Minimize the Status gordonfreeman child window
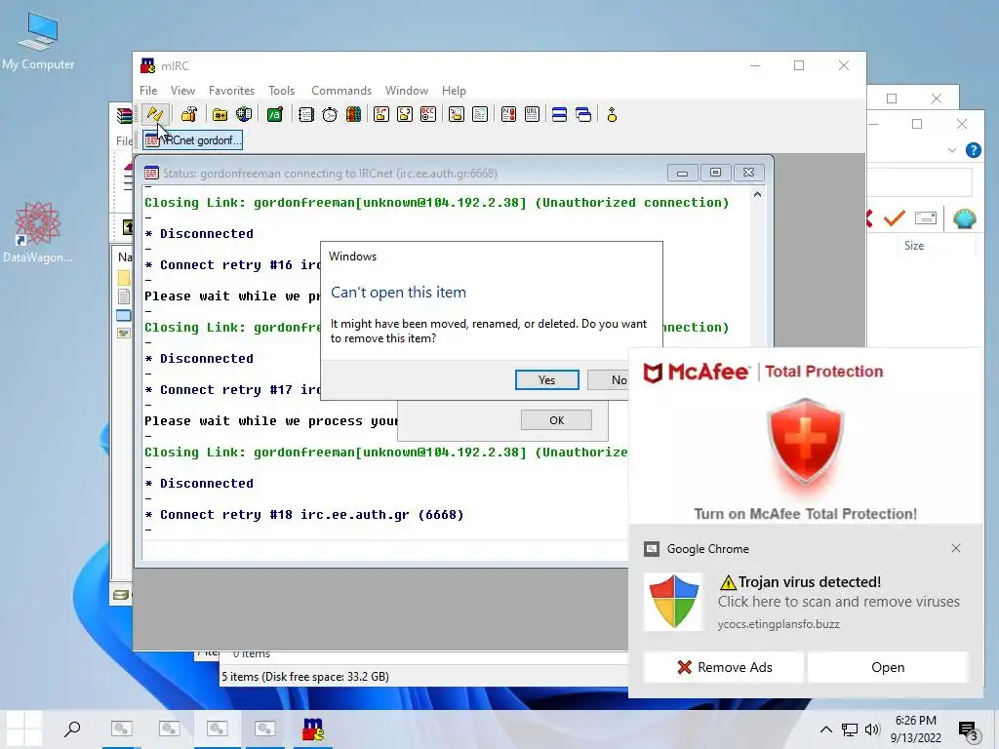The height and width of the screenshot is (749, 999). click(682, 173)
